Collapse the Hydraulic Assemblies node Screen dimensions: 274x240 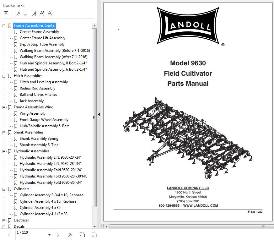[x=4, y=151]
